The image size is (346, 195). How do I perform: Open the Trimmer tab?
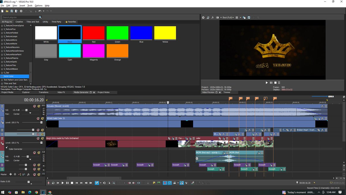click(x=227, y=92)
